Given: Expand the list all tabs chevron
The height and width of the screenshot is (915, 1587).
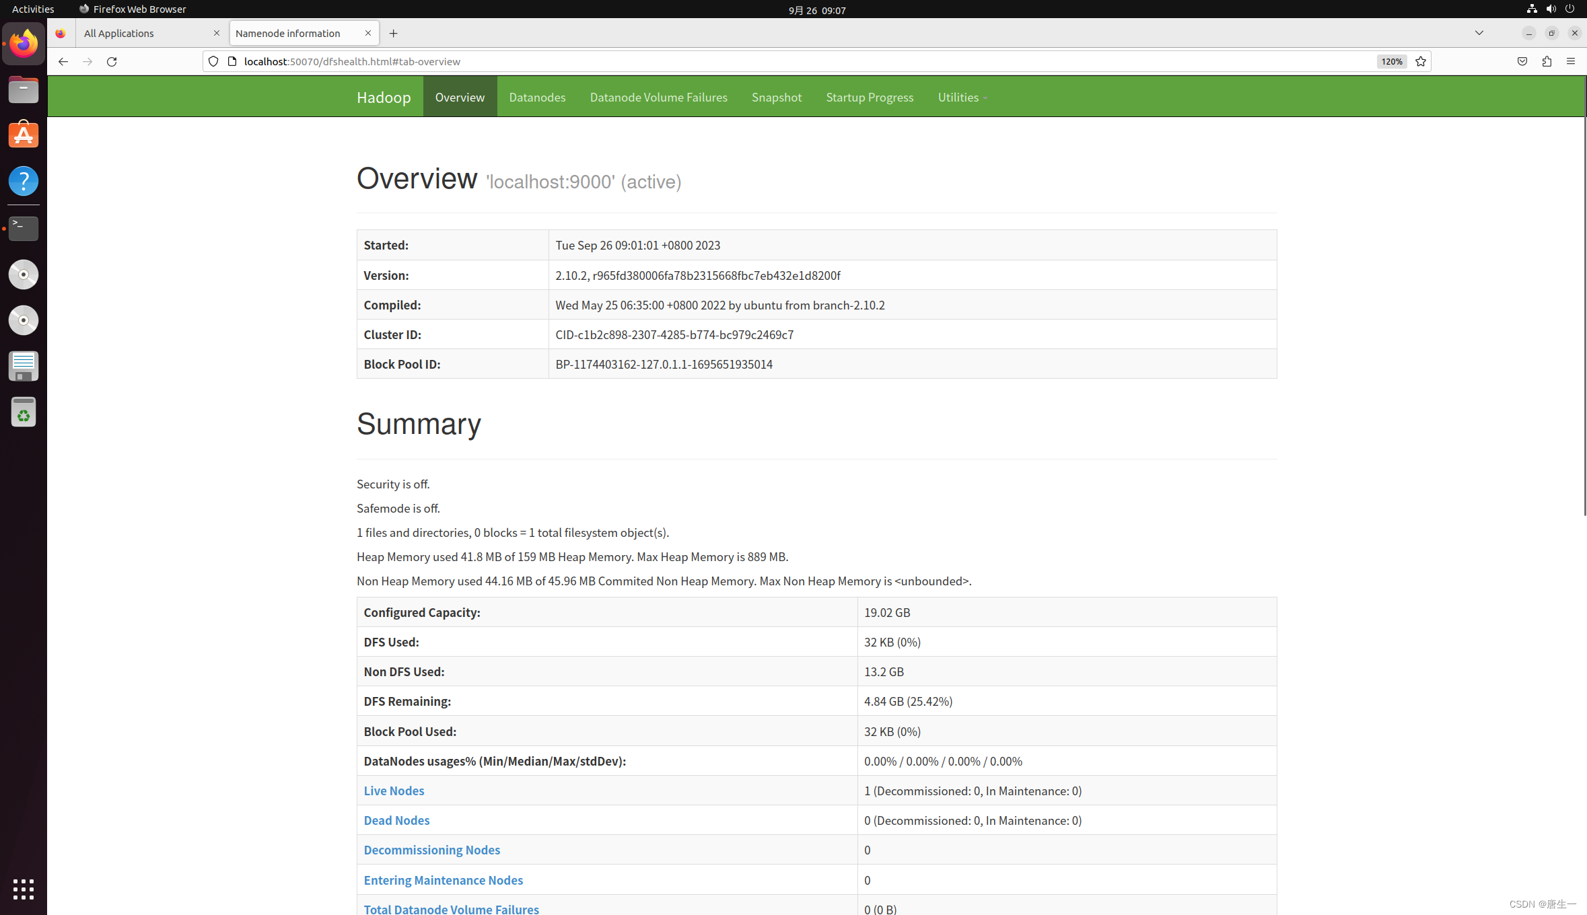Looking at the screenshot, I should pos(1479,33).
